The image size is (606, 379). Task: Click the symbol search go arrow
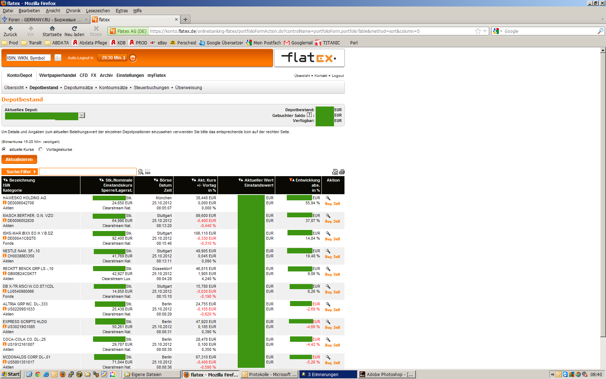[58, 58]
